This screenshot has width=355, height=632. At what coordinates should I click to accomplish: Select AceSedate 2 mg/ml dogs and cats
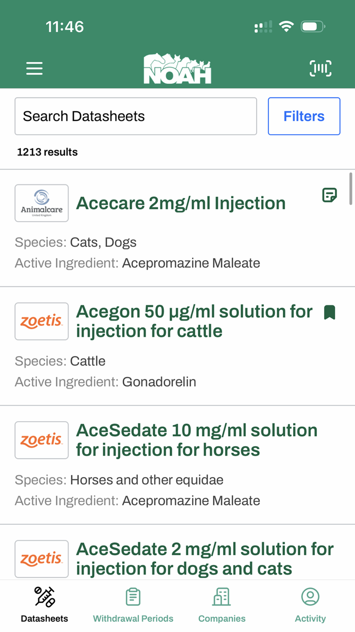coord(205,559)
